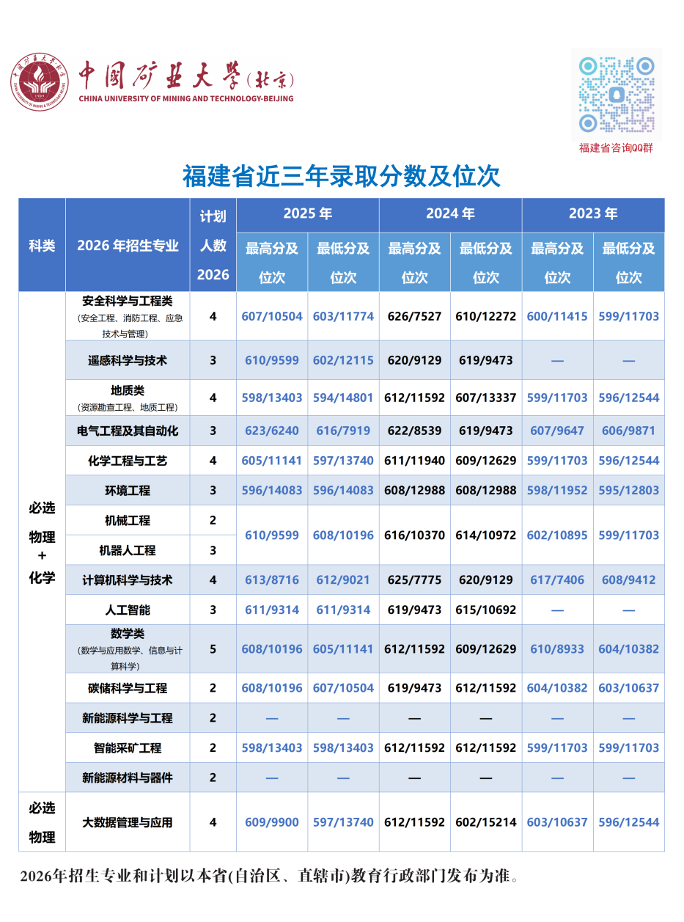Click the major name 机械工程
This screenshot has width=684, height=922.
(128, 521)
